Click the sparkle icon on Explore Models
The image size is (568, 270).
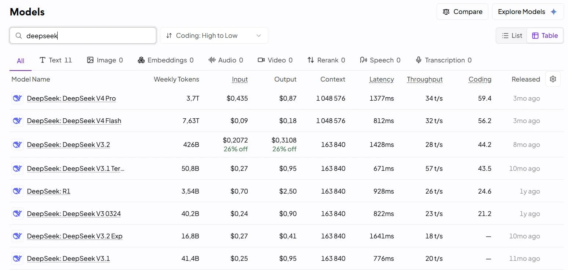click(x=554, y=12)
